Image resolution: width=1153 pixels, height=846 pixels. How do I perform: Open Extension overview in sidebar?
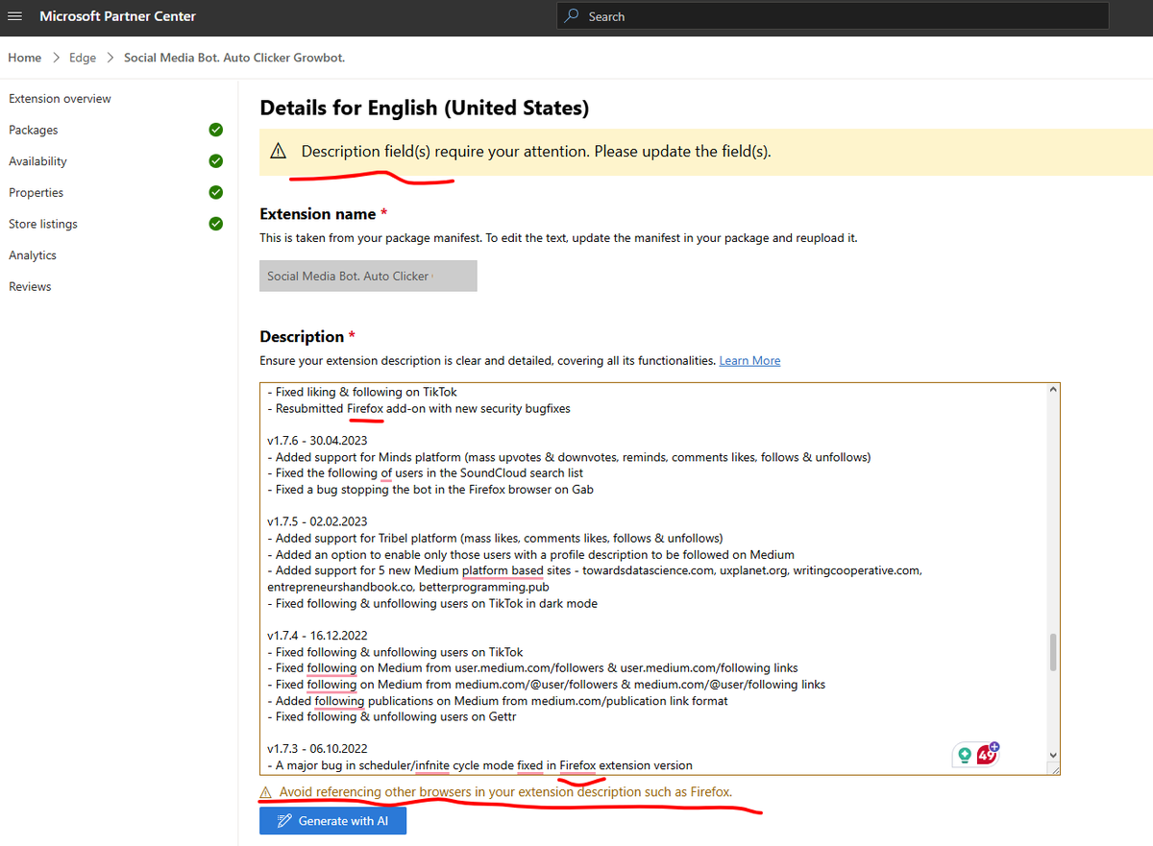pos(60,99)
